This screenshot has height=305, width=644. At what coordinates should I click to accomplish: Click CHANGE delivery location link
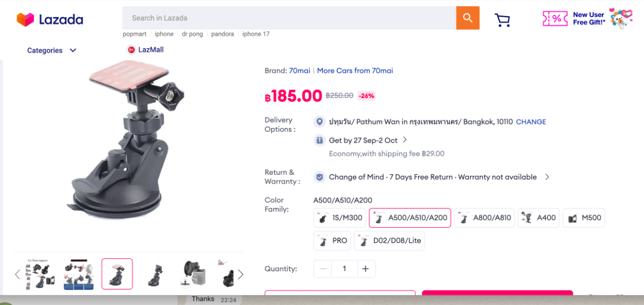click(x=531, y=122)
